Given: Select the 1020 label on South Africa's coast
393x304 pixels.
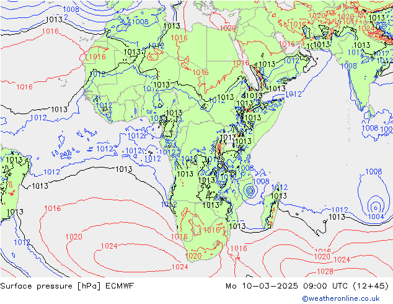Looking at the screenshot, I should click(193, 256).
